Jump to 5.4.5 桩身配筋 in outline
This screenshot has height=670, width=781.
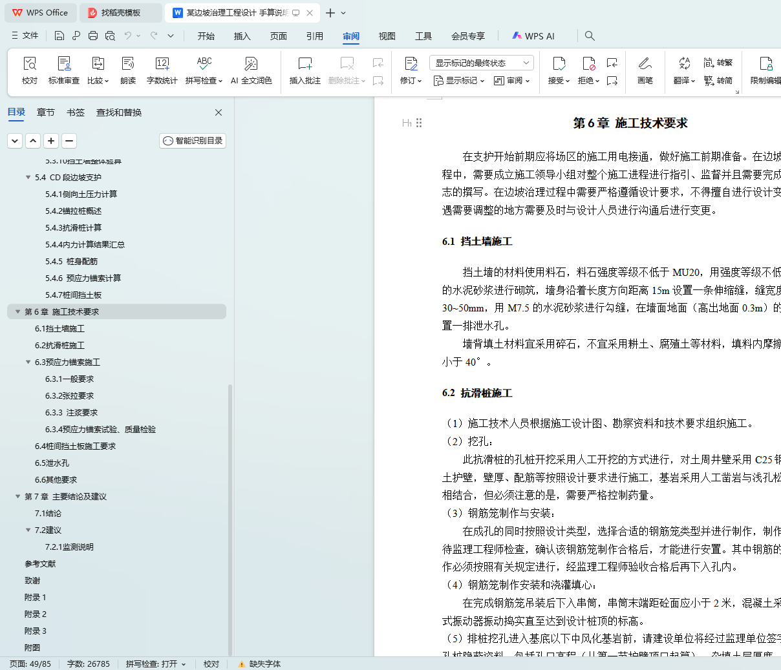(x=71, y=262)
